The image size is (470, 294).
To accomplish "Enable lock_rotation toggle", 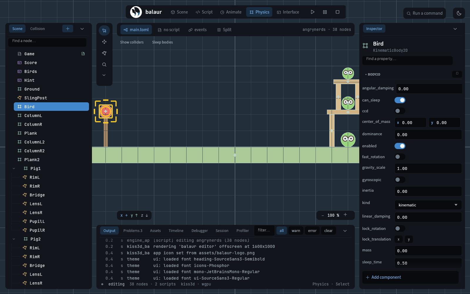I will pos(400,228).
